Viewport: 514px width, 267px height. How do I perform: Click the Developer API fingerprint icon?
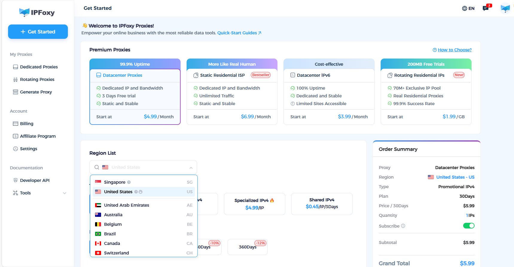[x=16, y=180]
